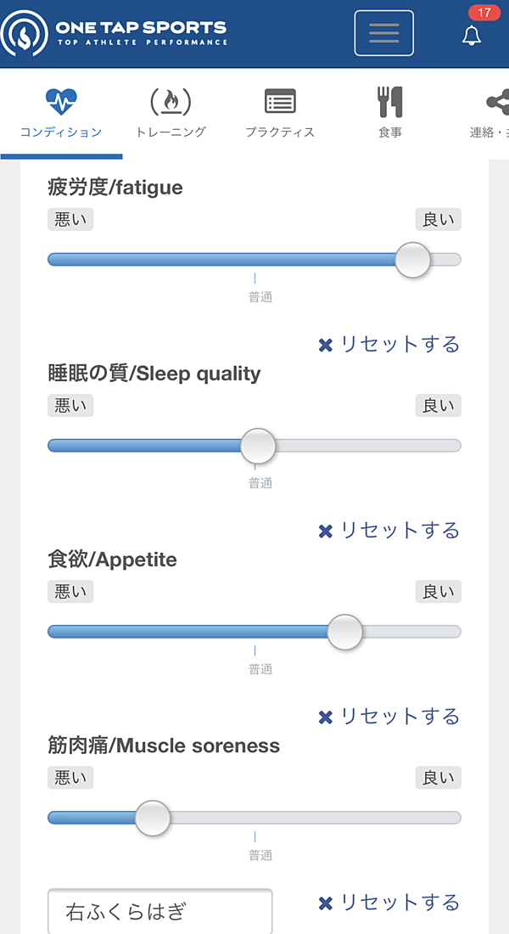Open notifications bell with 17 badge

(x=472, y=36)
